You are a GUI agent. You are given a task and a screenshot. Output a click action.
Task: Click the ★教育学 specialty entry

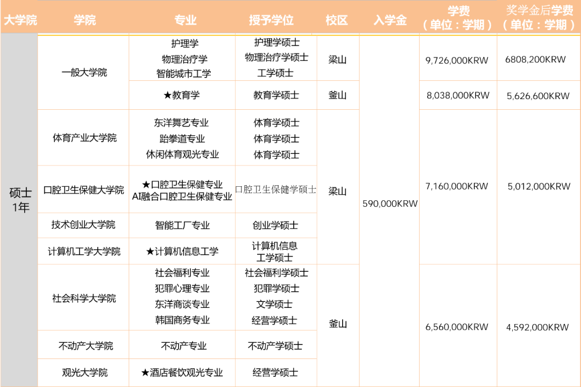(x=181, y=95)
